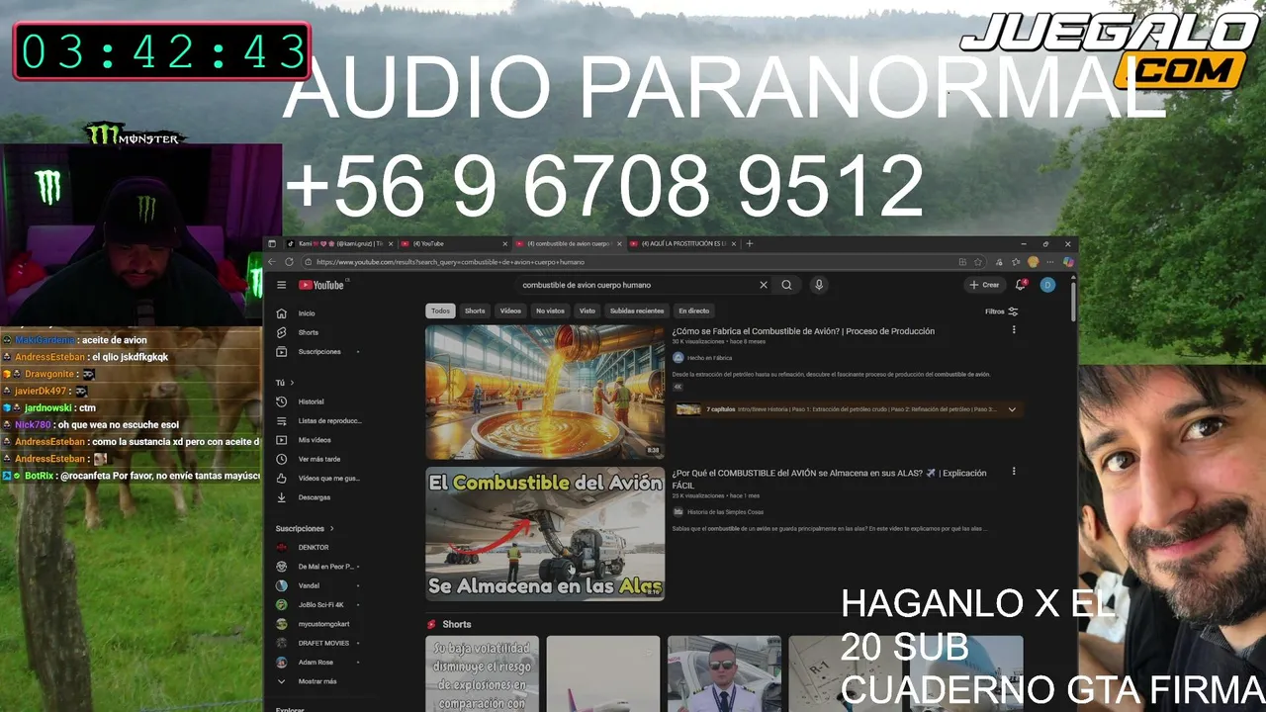Select the Shorts filter chip
Image resolution: width=1266 pixels, height=712 pixels.
(x=475, y=311)
